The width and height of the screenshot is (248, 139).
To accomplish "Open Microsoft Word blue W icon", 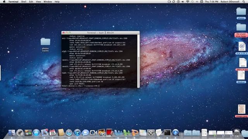I will [x=118, y=132].
